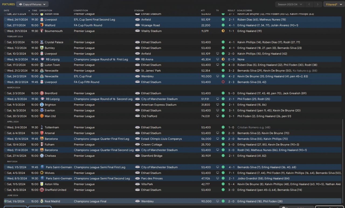345x208 pixels.
Task: Tick the row marker for the Burnley fixture
Action: point(5,48)
